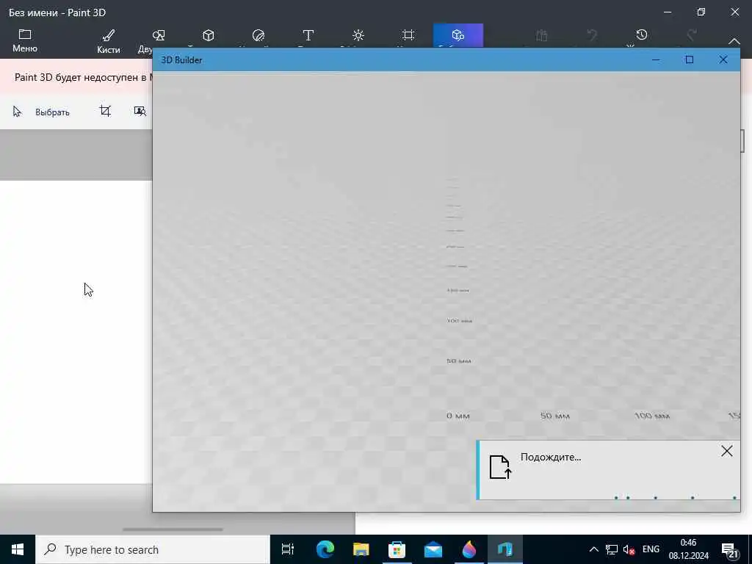
Task: Click the Paste icon in Paint 3D toolbar
Action: (x=541, y=35)
